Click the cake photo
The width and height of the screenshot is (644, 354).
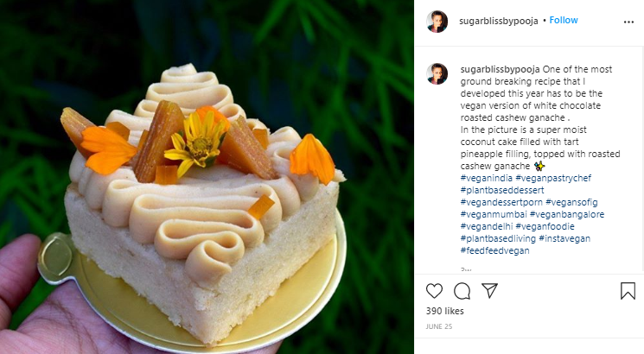pyautogui.click(x=207, y=177)
